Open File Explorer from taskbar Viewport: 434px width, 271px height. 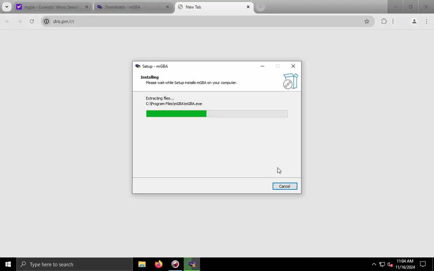point(142,264)
